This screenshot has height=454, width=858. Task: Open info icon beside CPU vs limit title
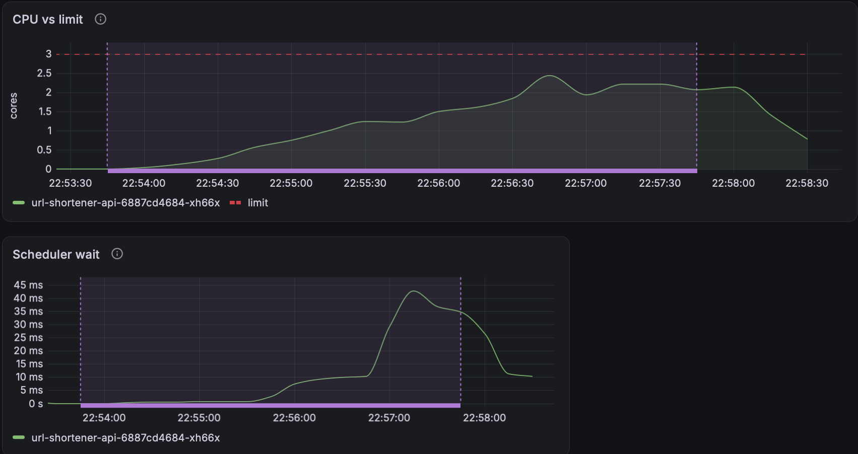click(x=101, y=19)
